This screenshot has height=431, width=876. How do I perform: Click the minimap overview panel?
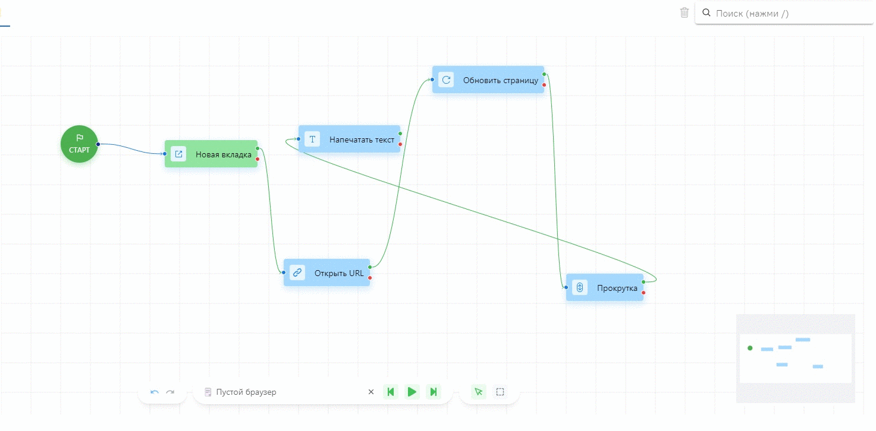tap(795, 358)
